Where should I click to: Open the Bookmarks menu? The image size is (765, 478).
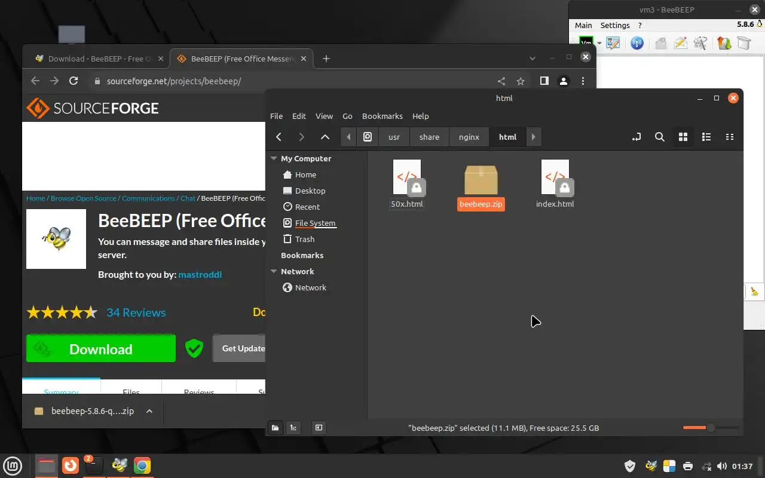point(382,116)
